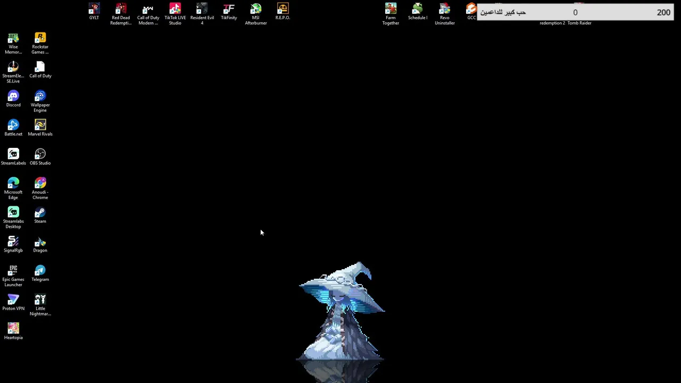The height and width of the screenshot is (383, 681).
Task: Open MSI Afterburner icon
Action: point(256,14)
